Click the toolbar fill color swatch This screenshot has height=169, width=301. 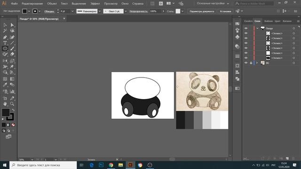5,113
